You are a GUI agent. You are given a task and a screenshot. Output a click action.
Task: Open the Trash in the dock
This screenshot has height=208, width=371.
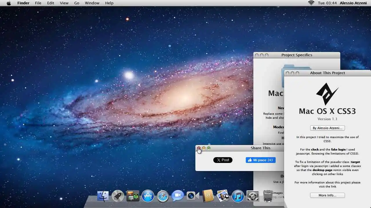tap(268, 196)
